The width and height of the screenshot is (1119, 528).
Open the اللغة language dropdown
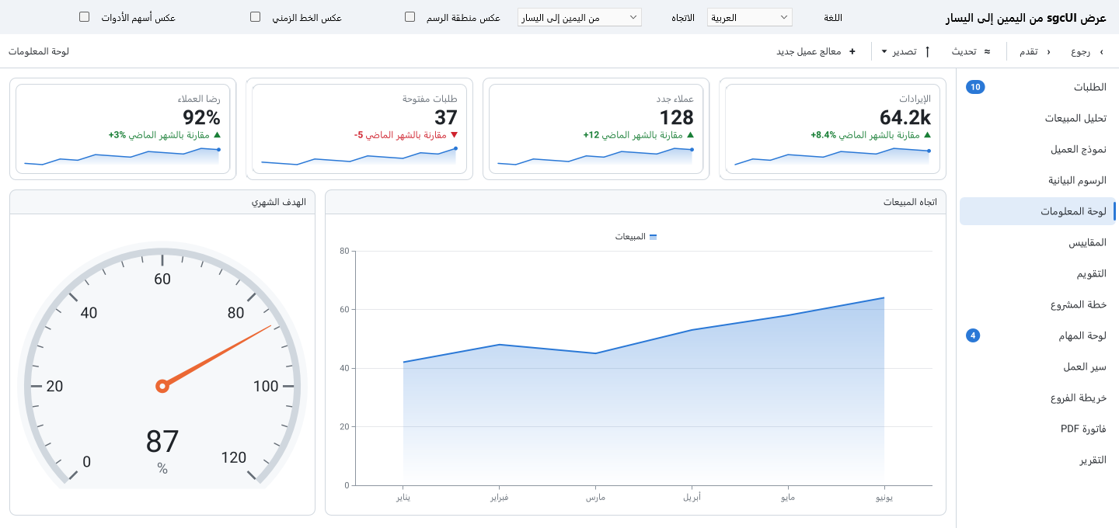pos(749,17)
